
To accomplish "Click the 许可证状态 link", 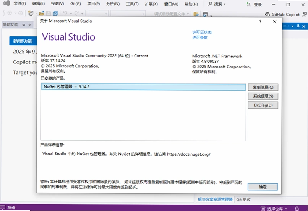I will point(202,32).
